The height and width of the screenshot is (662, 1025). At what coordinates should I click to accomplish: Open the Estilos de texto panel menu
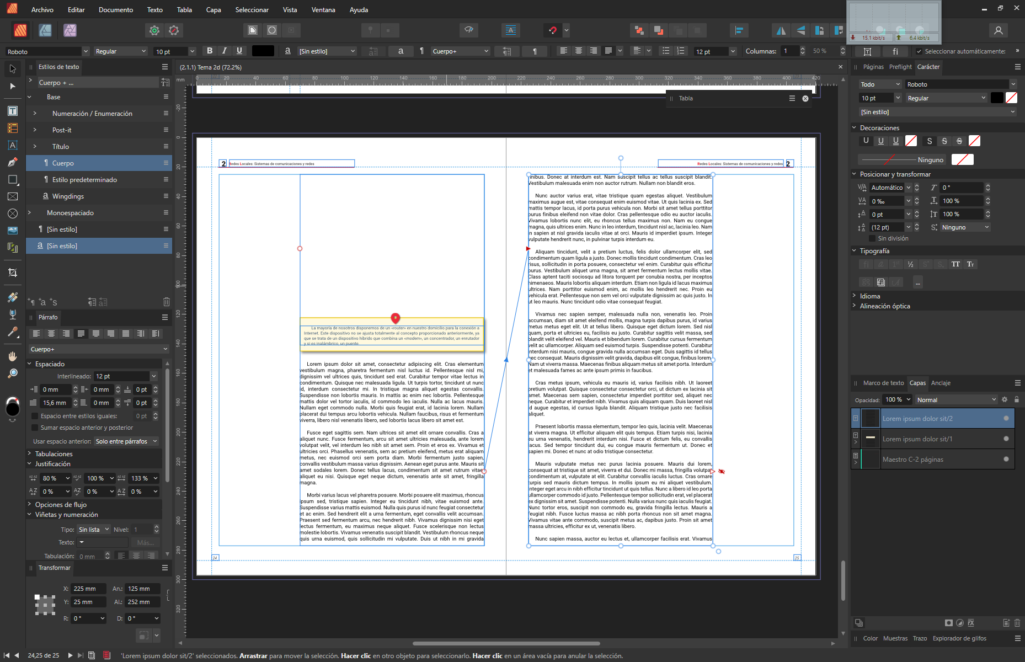[165, 67]
